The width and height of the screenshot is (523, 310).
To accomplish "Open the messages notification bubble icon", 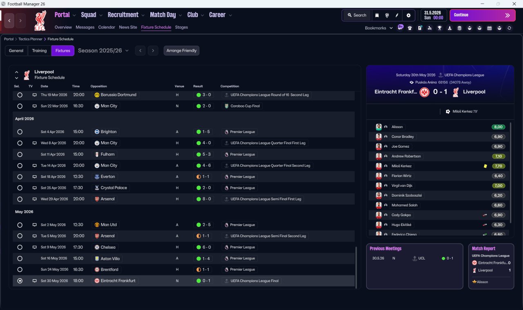I will 400,27.
